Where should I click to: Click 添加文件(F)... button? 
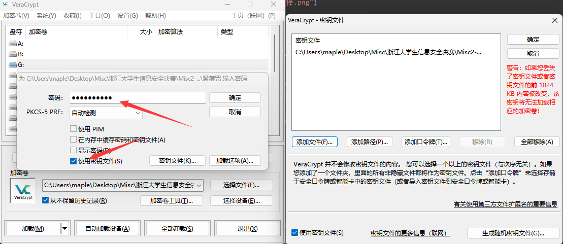point(315,142)
